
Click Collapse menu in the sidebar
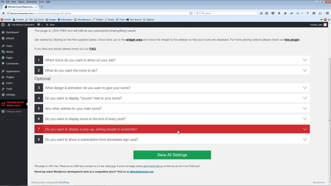pos(14,111)
